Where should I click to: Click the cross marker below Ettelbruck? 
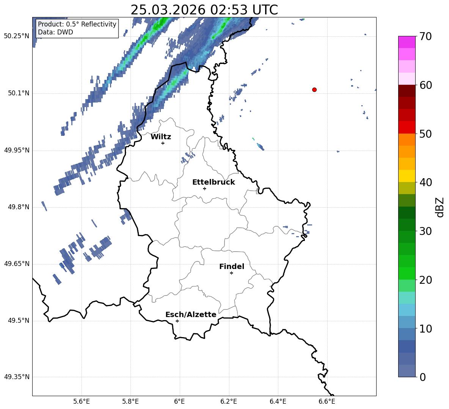[204, 188]
